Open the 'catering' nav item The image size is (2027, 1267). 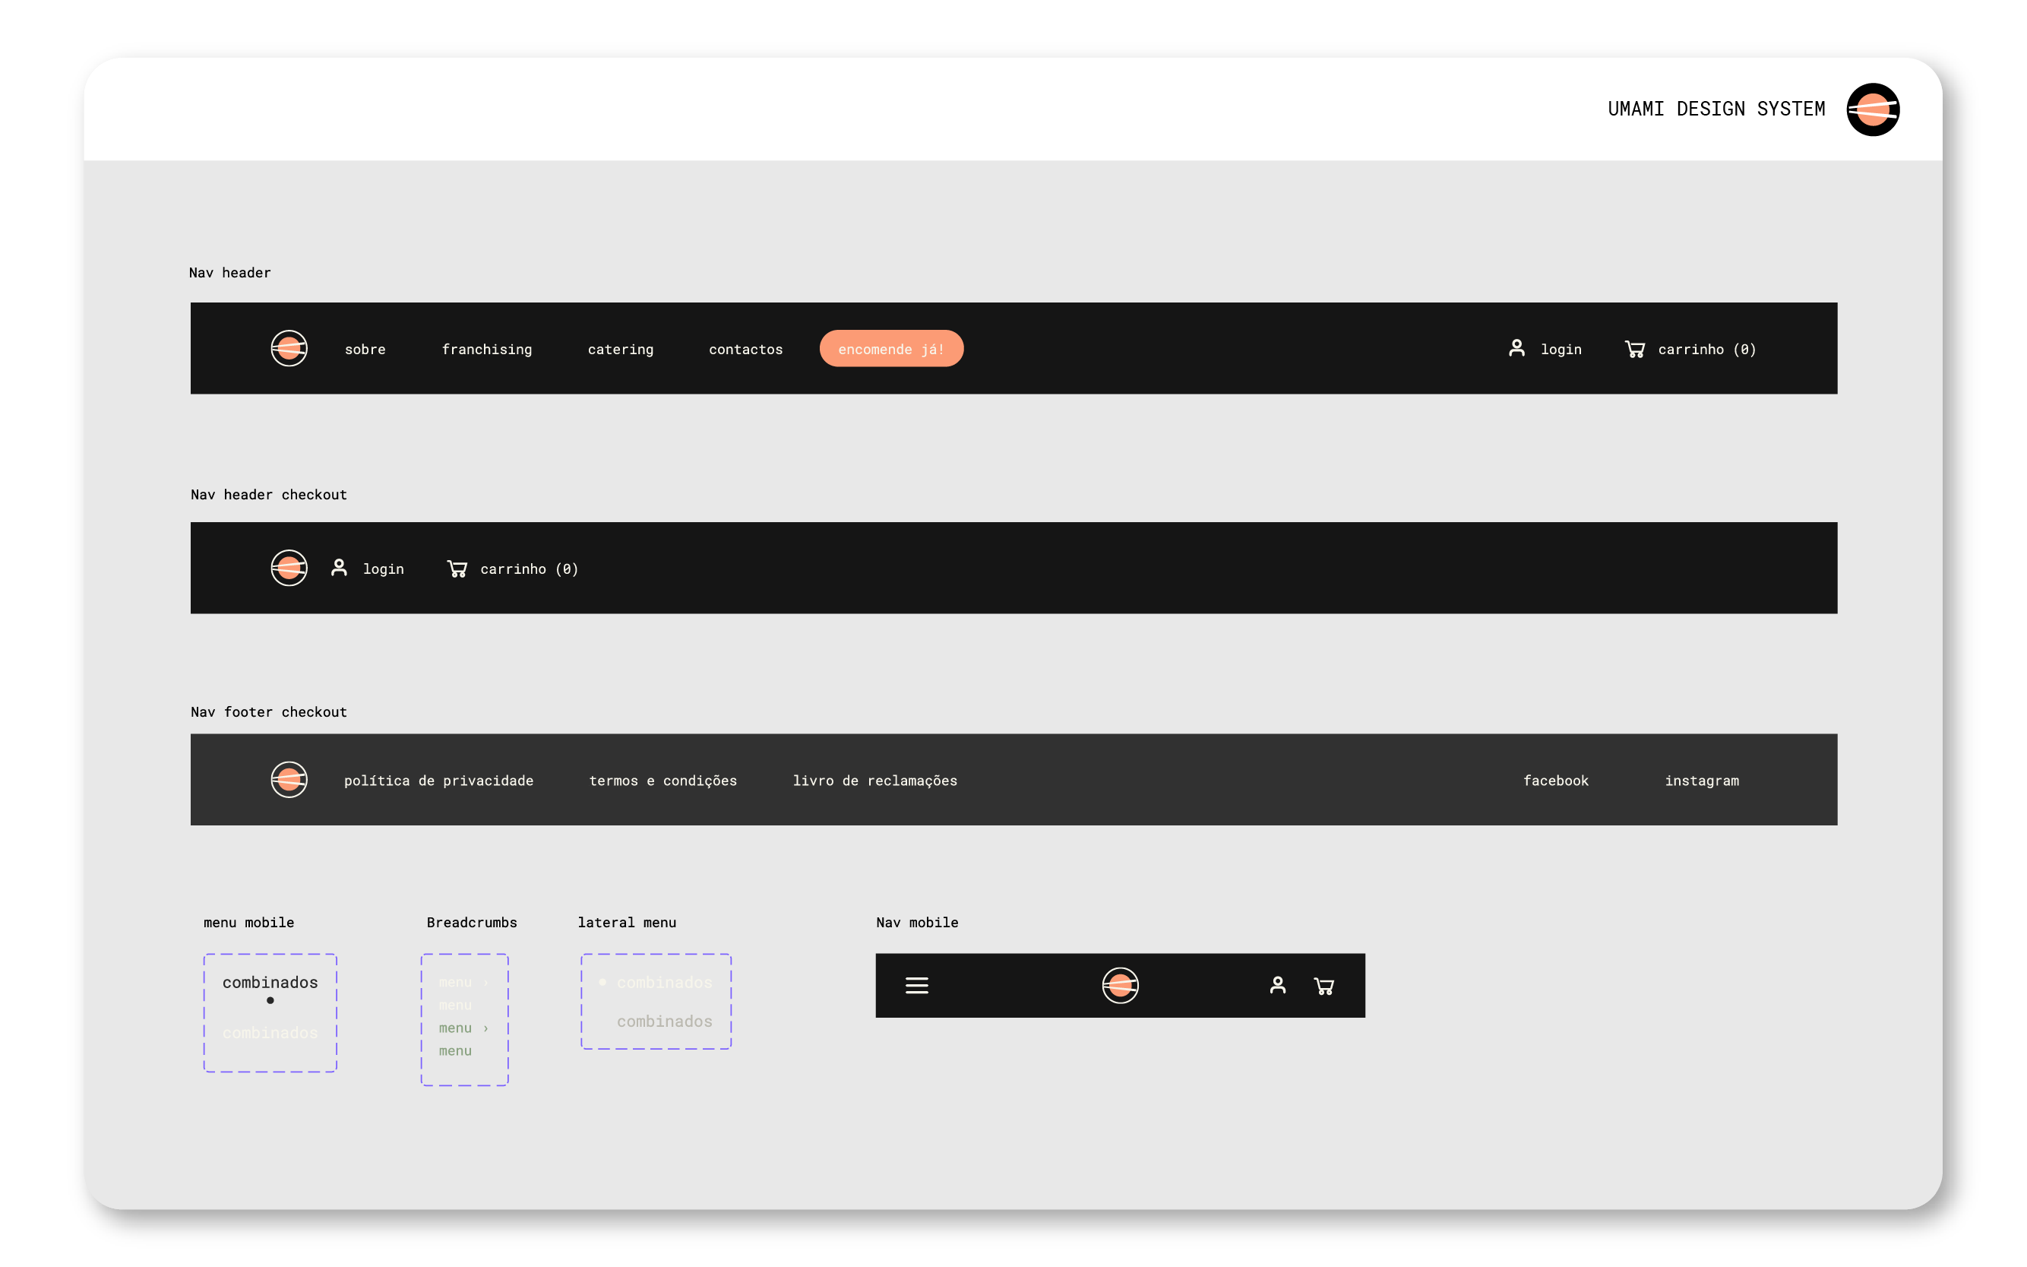pyautogui.click(x=620, y=350)
